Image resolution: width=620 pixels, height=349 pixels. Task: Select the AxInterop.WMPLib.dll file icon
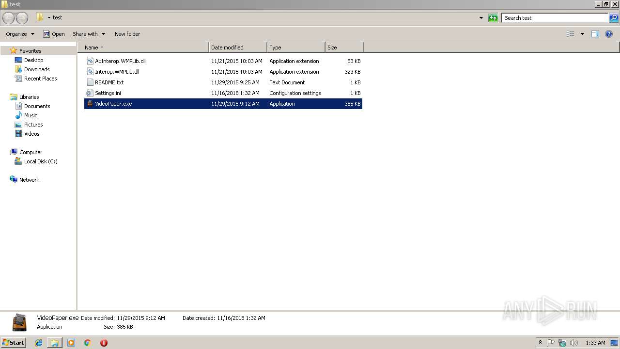[x=90, y=61]
